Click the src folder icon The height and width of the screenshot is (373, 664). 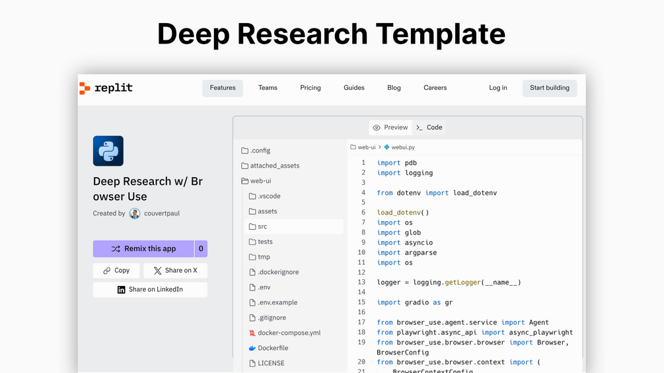click(252, 226)
